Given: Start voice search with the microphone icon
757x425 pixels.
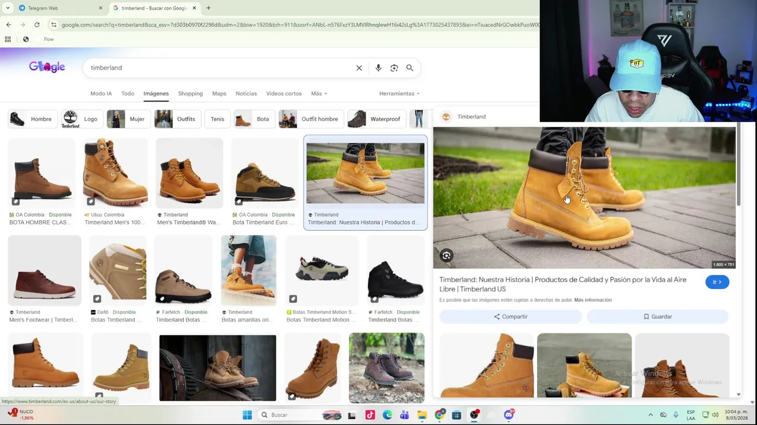Looking at the screenshot, I should tap(378, 68).
